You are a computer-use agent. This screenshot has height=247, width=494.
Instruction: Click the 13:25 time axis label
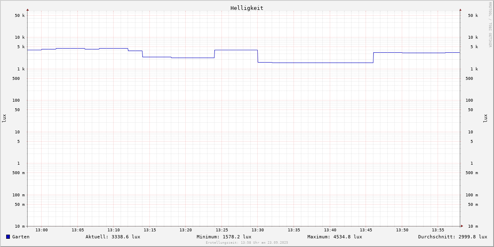point(222,230)
